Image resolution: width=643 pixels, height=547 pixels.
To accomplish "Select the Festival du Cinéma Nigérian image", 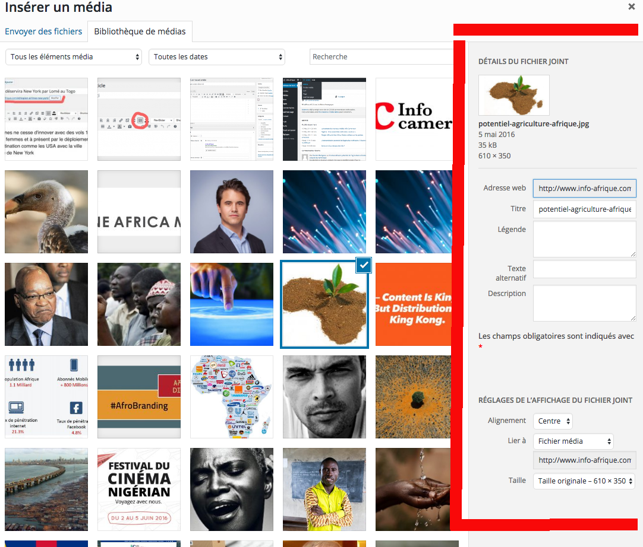I will click(x=139, y=489).
